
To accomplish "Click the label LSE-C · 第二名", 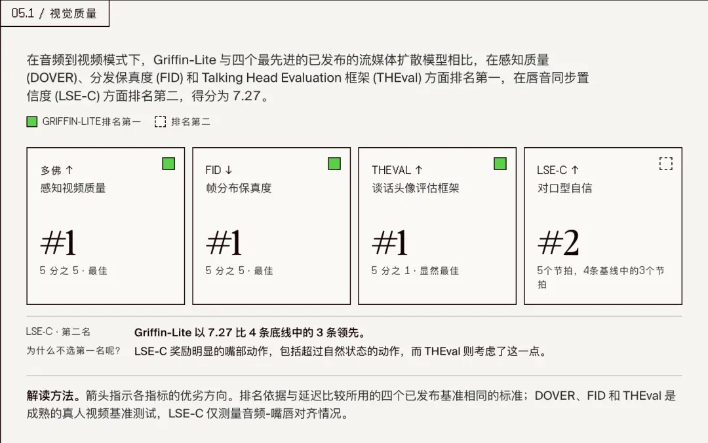I will pyautogui.click(x=58, y=332).
